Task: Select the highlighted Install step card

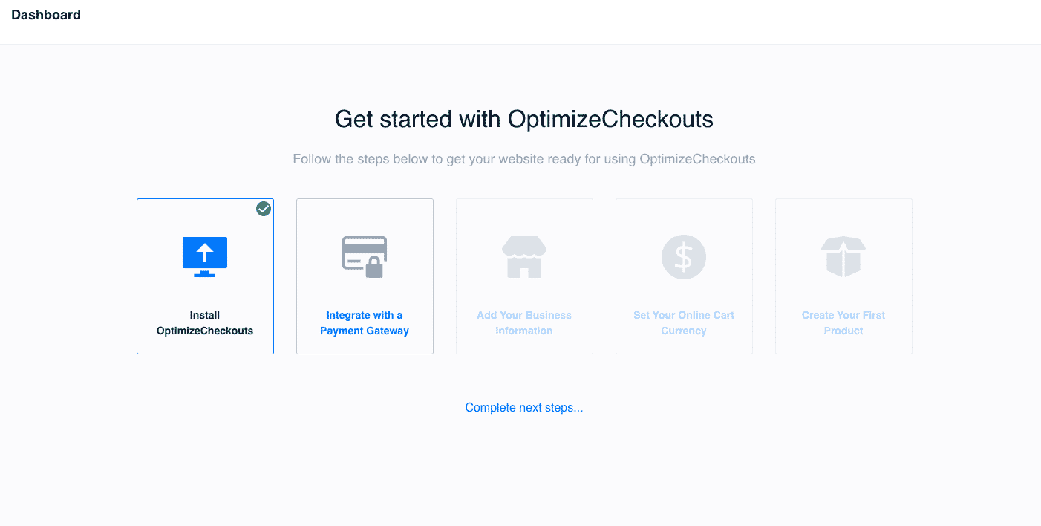Action: click(x=205, y=276)
